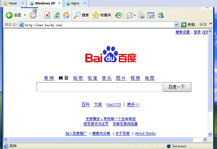This screenshot has width=217, height=149.
Task: Open 加入百度推广 promotion link
Action: (76, 134)
